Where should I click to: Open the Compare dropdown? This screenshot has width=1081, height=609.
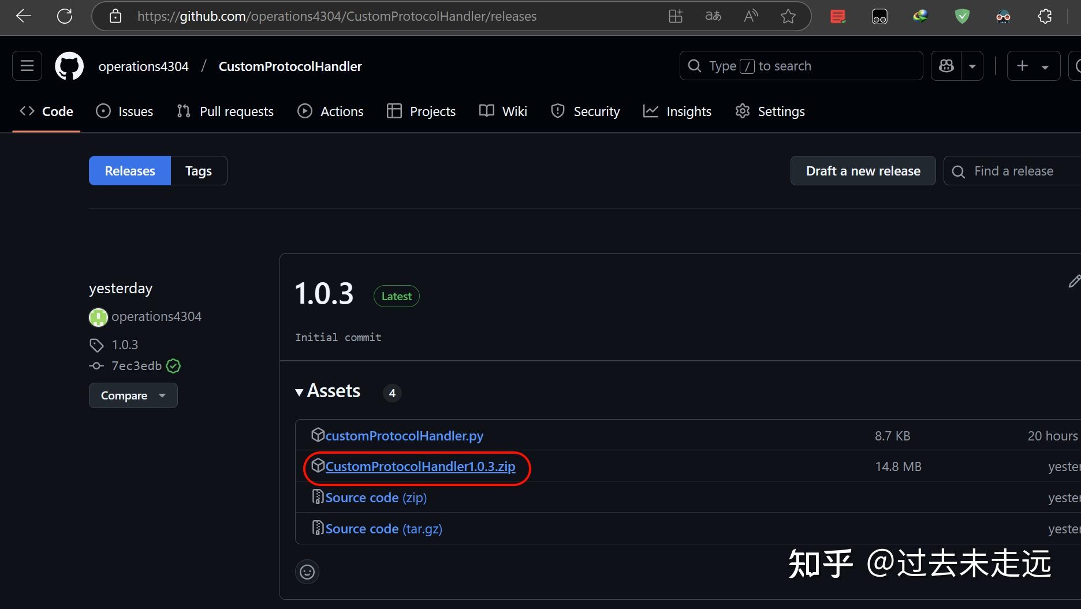click(x=133, y=395)
